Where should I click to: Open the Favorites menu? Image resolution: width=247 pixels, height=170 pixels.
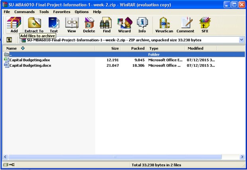pyautogui.click(x=62, y=12)
